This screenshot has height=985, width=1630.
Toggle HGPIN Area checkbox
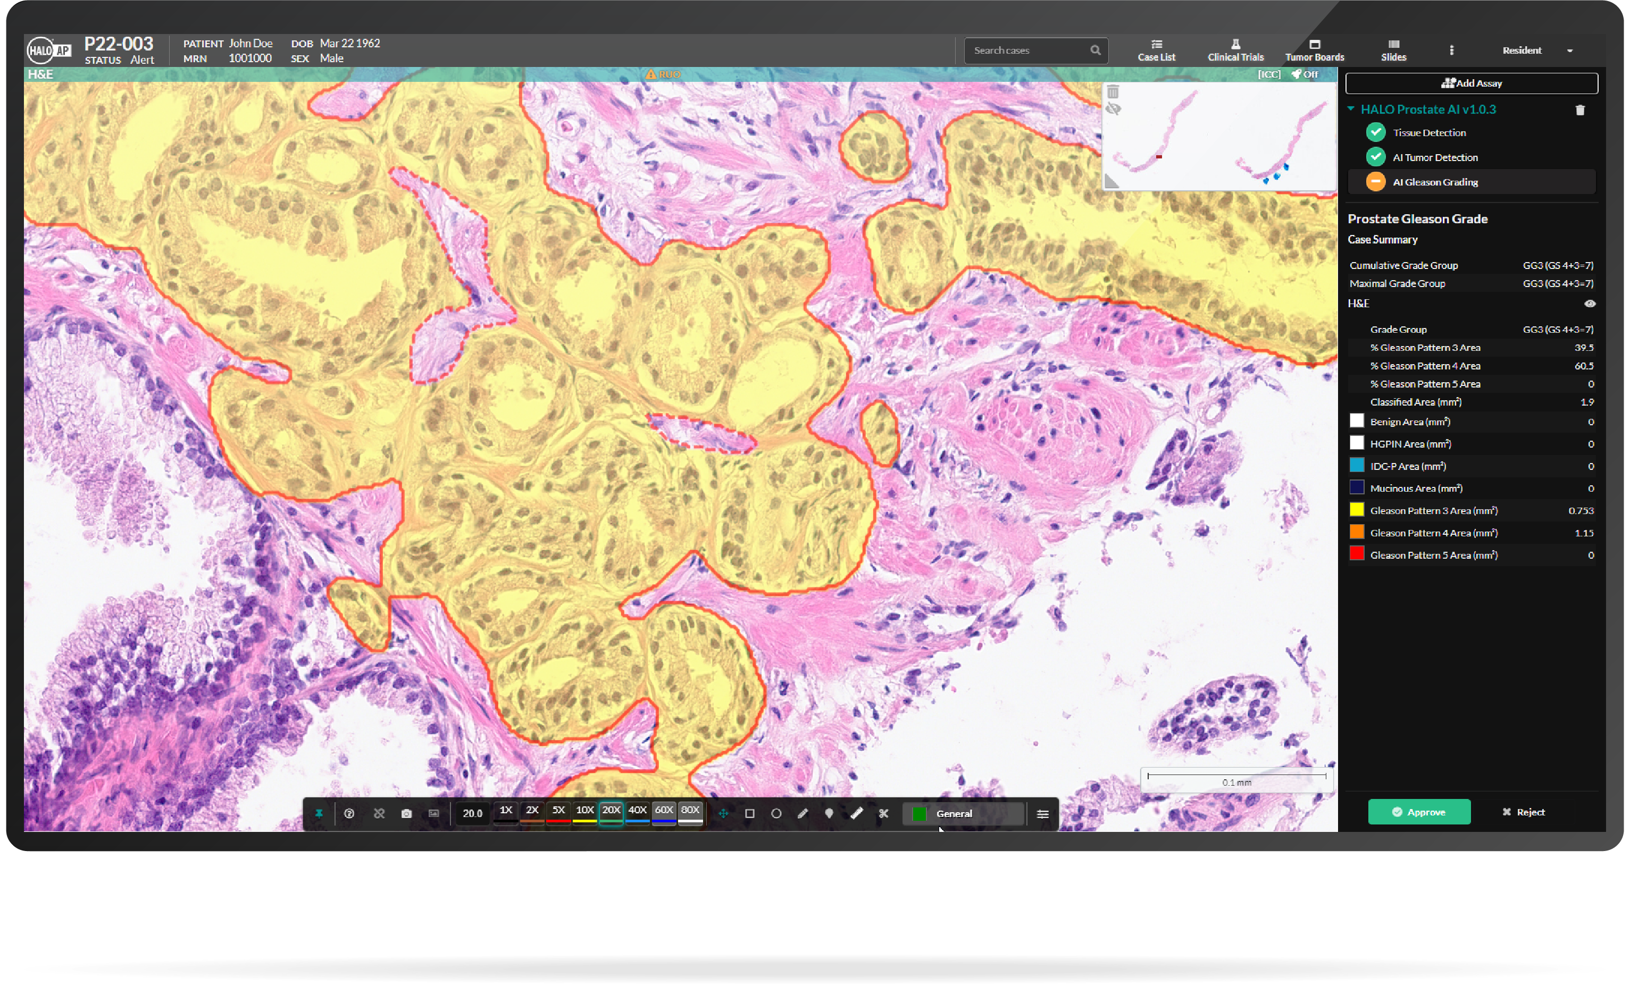coord(1357,443)
